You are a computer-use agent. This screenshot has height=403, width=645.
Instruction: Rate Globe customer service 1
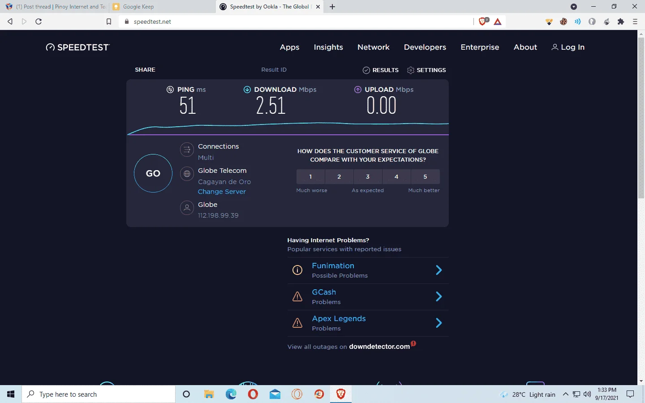(310, 177)
